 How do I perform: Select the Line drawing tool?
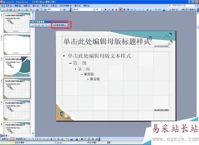(29, 139)
